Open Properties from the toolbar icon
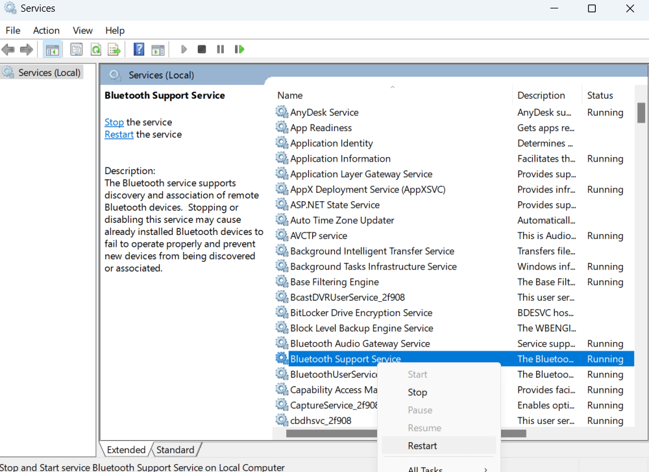The width and height of the screenshot is (649, 472). pyautogui.click(x=77, y=49)
